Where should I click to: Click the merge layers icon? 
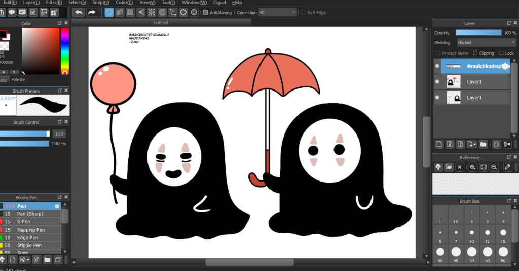(507, 144)
